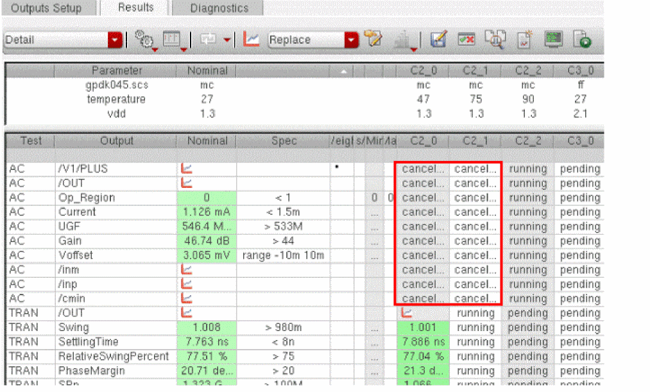
Task: Click the Spec column header
Action: point(284,141)
